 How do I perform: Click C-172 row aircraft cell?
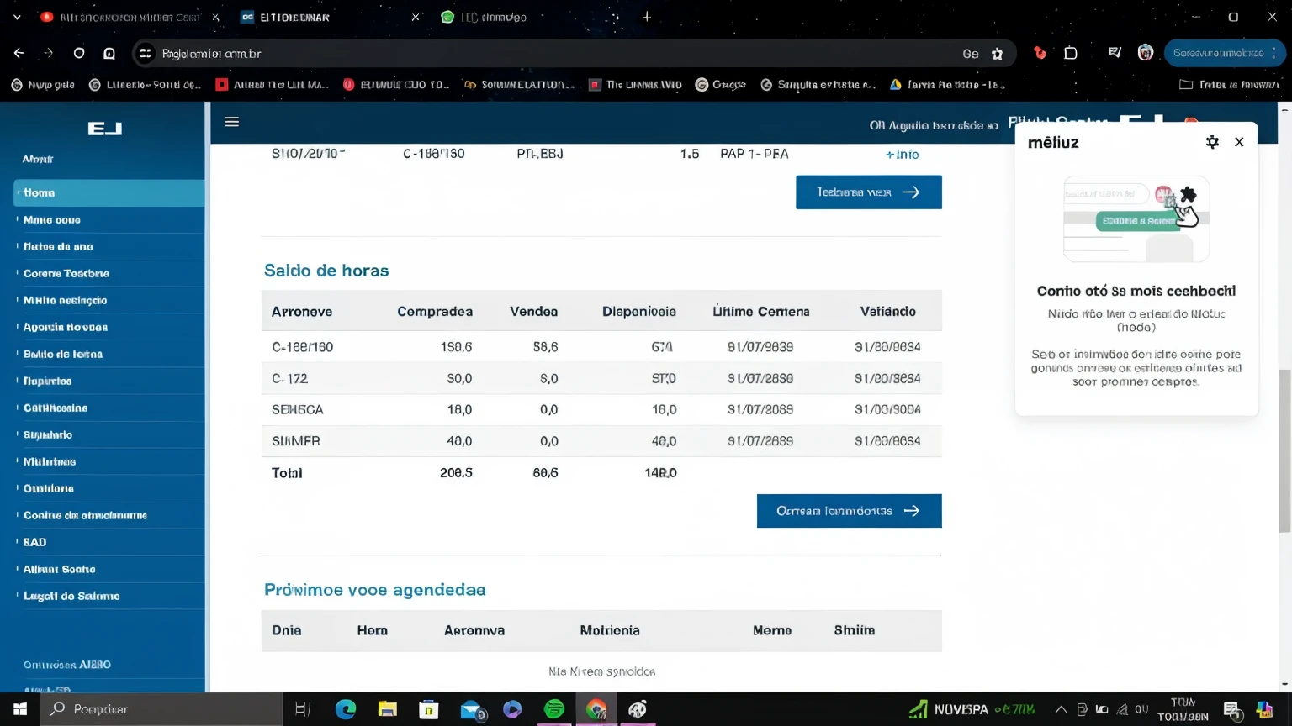(290, 379)
